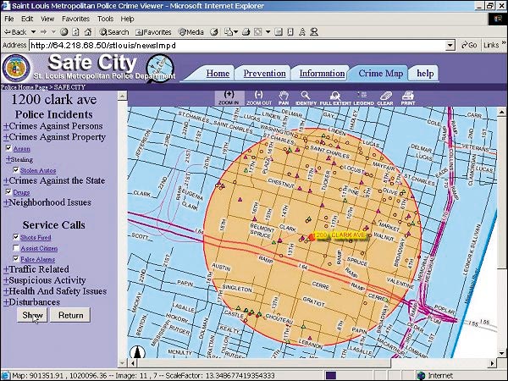508x381 pixels.
Task: Click the Show button
Action: (x=32, y=315)
